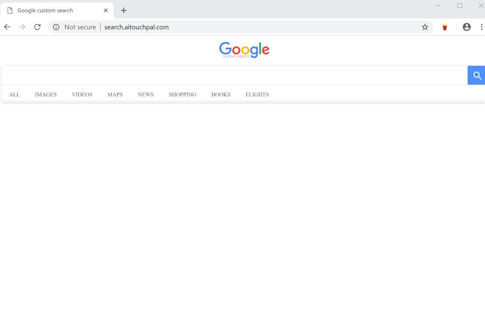Maximize the browser window
The height and width of the screenshot is (322, 485).
pyautogui.click(x=460, y=6)
